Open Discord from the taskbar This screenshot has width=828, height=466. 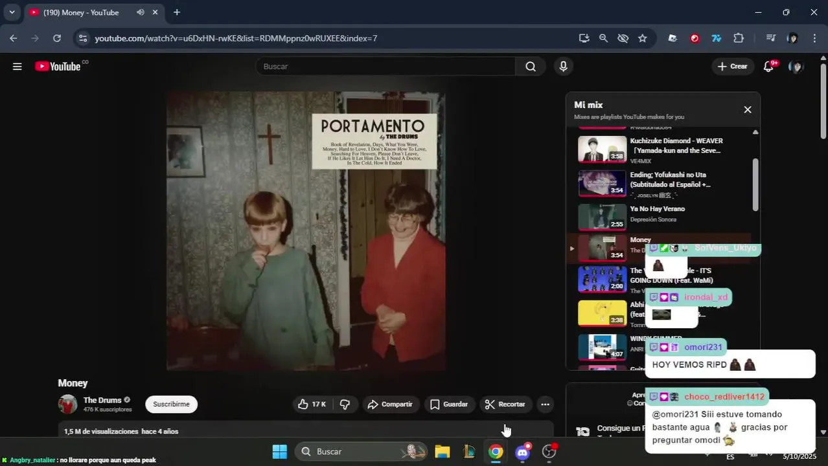(523, 451)
